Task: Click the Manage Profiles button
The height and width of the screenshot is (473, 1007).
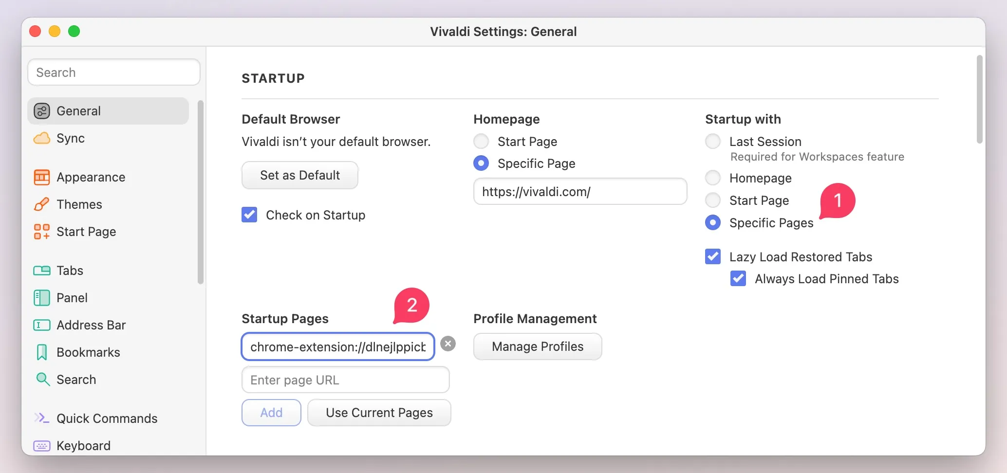Action: tap(538, 346)
